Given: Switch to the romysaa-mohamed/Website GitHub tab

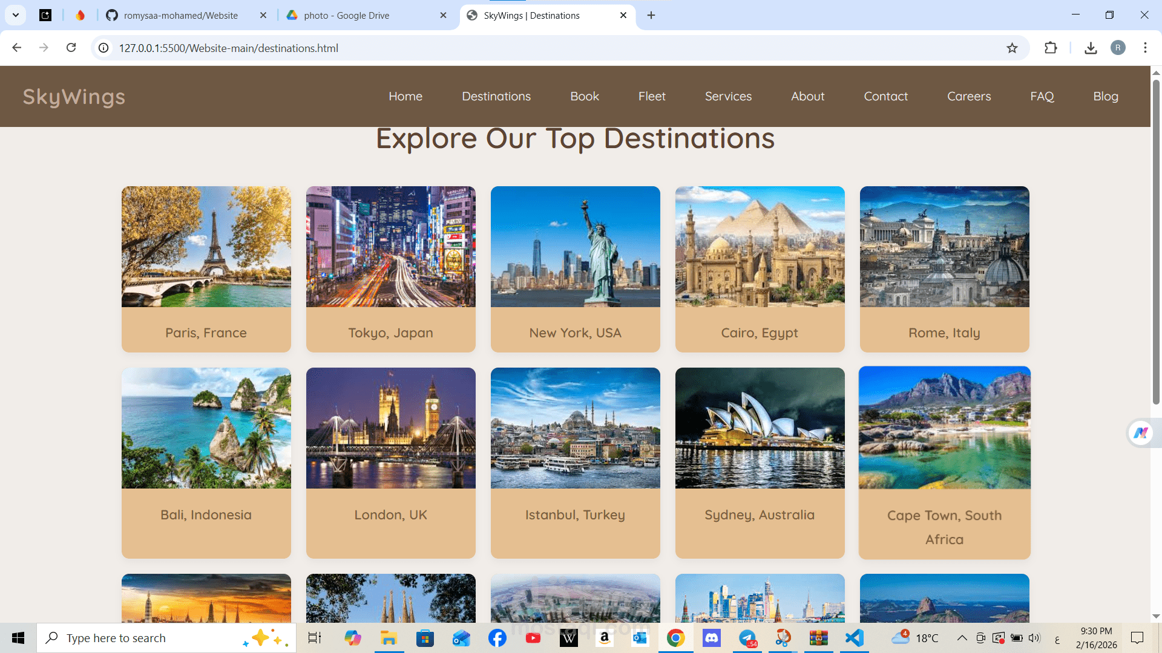Looking at the screenshot, I should [180, 16].
